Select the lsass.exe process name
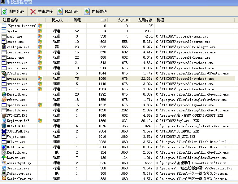This screenshot has width=238, height=184. (x=15, y=57)
